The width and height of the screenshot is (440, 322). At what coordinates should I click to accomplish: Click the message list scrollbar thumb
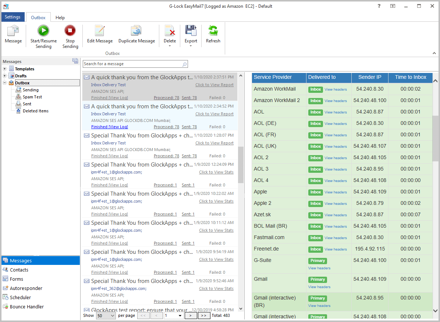point(241,165)
